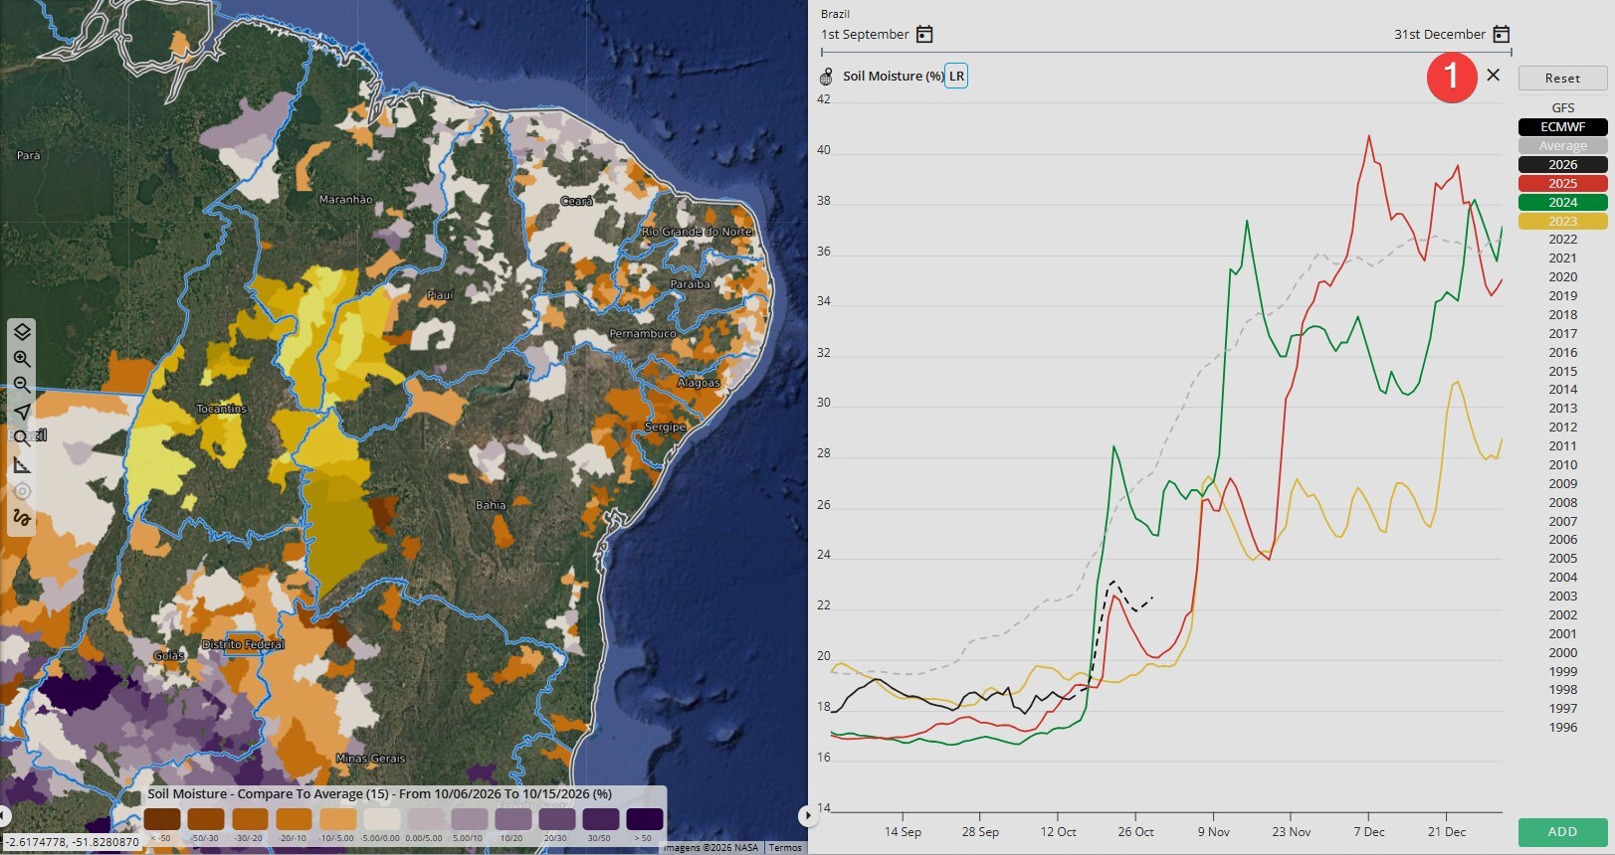Click the Maranhão state label on map
This screenshot has height=855, width=1615.
(345, 200)
